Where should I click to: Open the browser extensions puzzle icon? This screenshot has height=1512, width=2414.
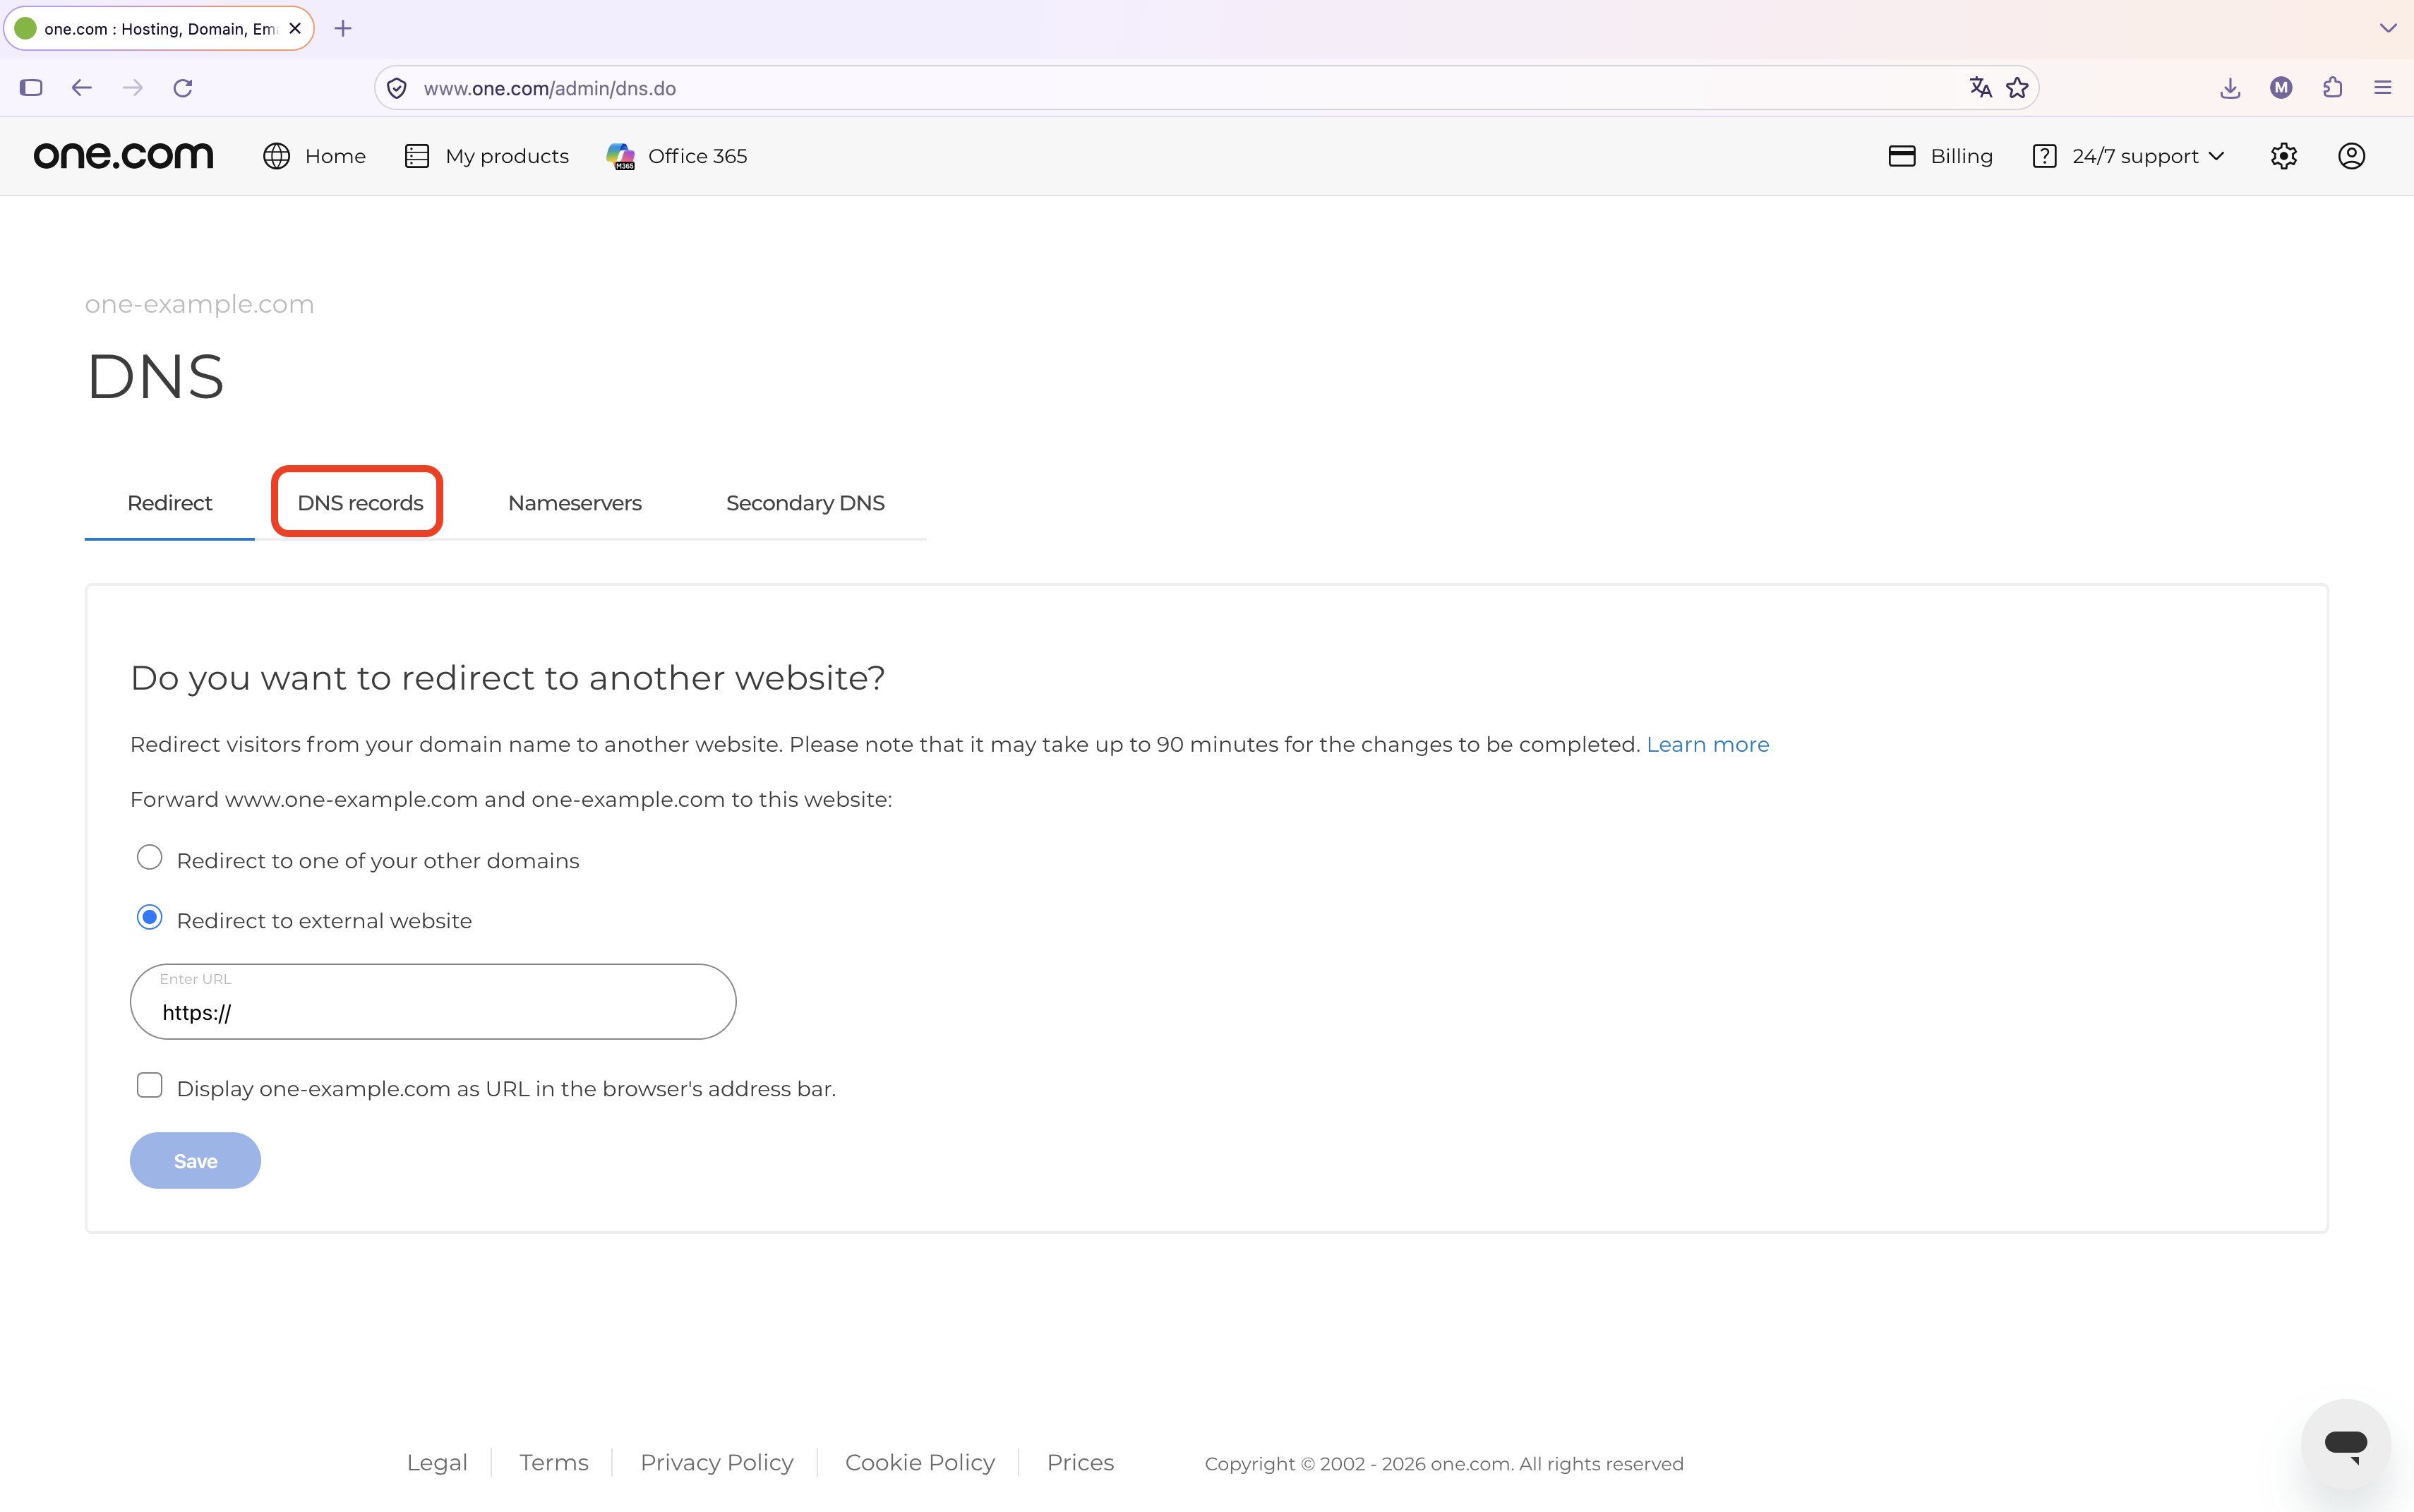(2332, 88)
